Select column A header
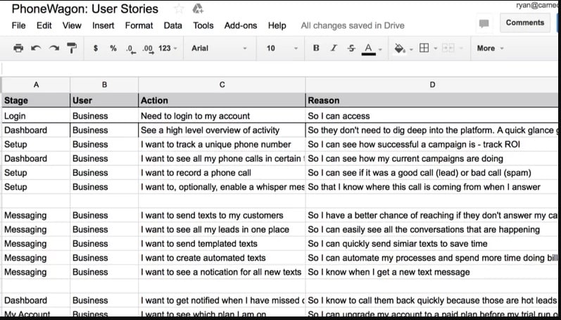 (x=36, y=84)
